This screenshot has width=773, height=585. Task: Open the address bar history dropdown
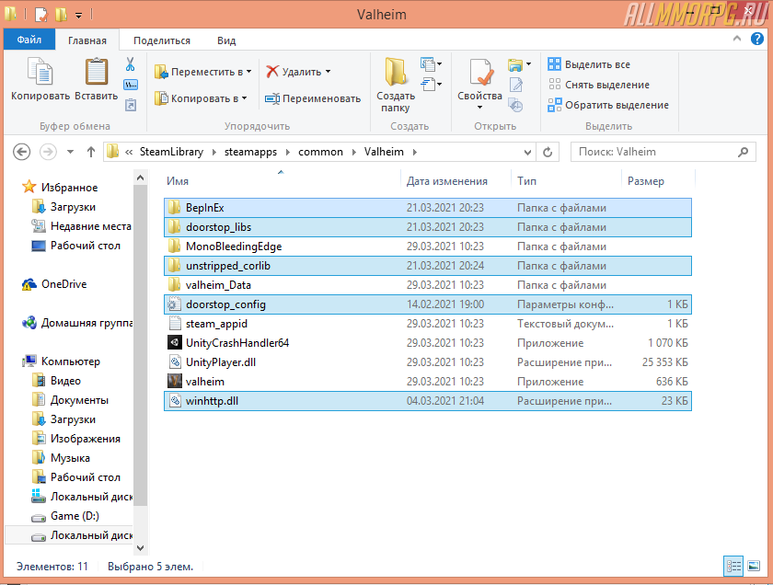[527, 152]
